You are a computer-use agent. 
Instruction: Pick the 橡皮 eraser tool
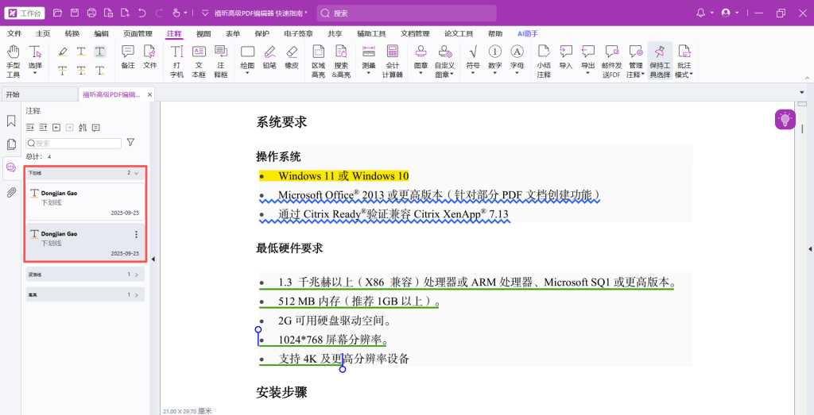(292, 57)
